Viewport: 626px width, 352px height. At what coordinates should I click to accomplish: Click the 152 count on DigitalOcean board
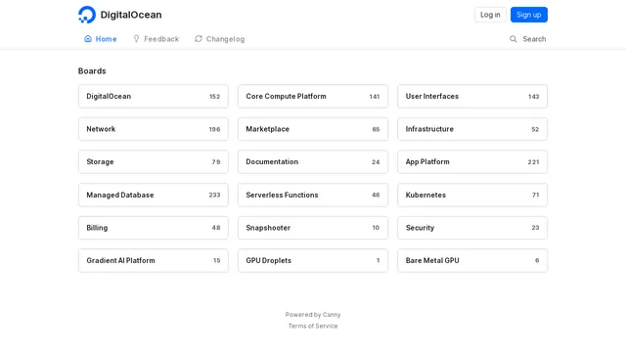click(x=215, y=97)
